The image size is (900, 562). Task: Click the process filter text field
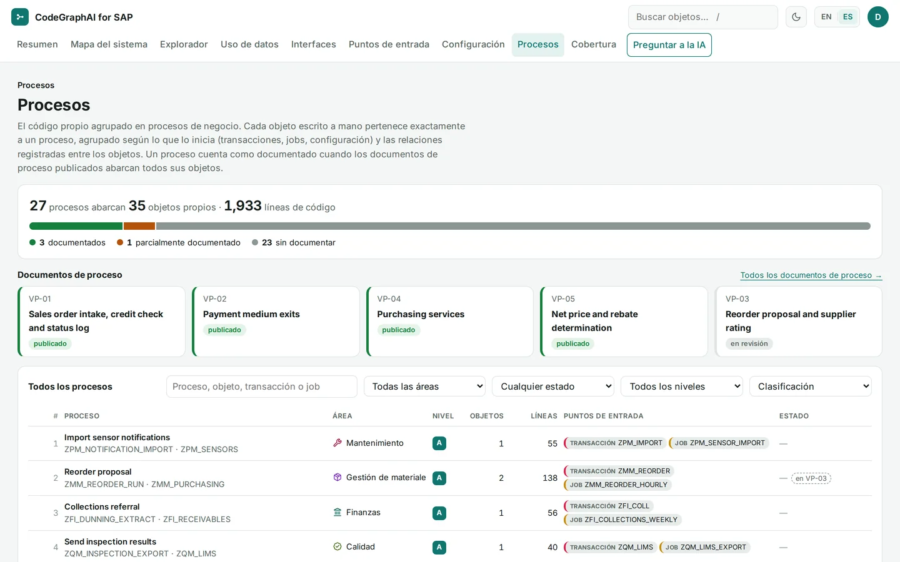coord(262,387)
